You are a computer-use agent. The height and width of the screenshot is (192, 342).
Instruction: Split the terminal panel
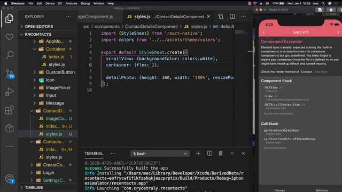click(209, 154)
